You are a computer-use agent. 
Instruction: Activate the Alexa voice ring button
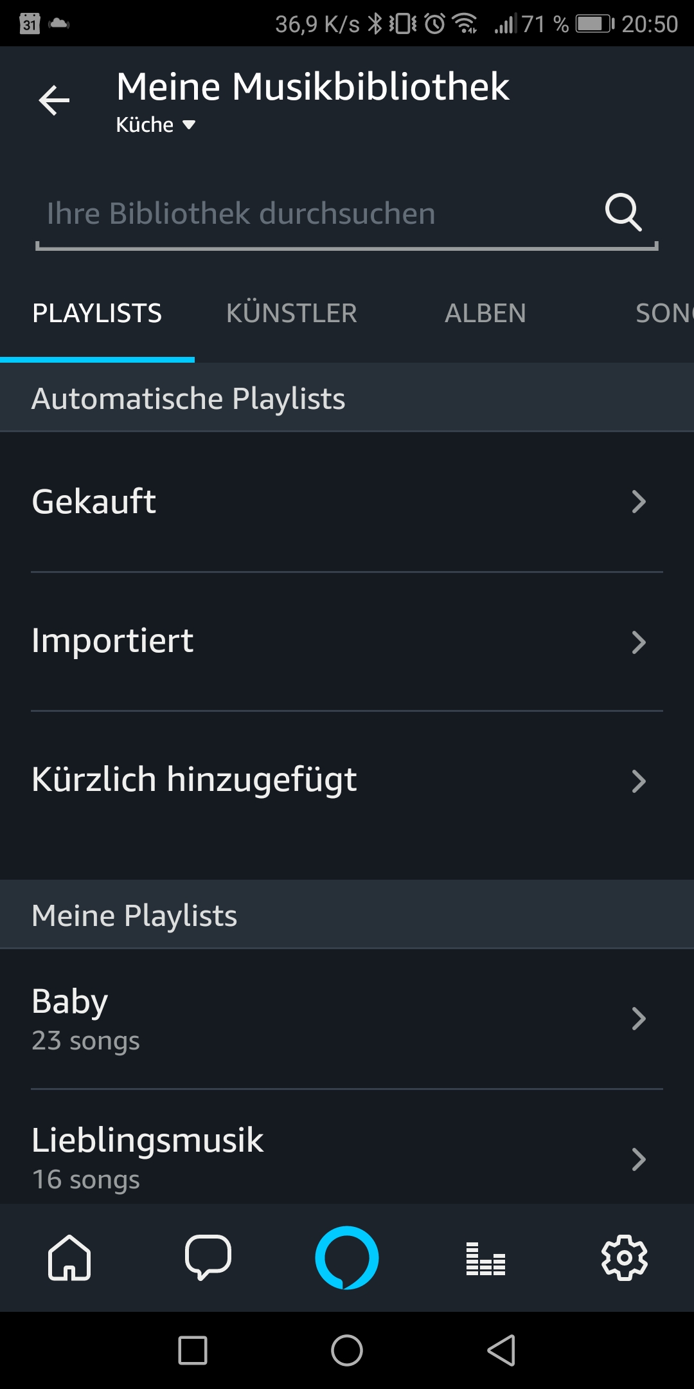pos(347,1257)
